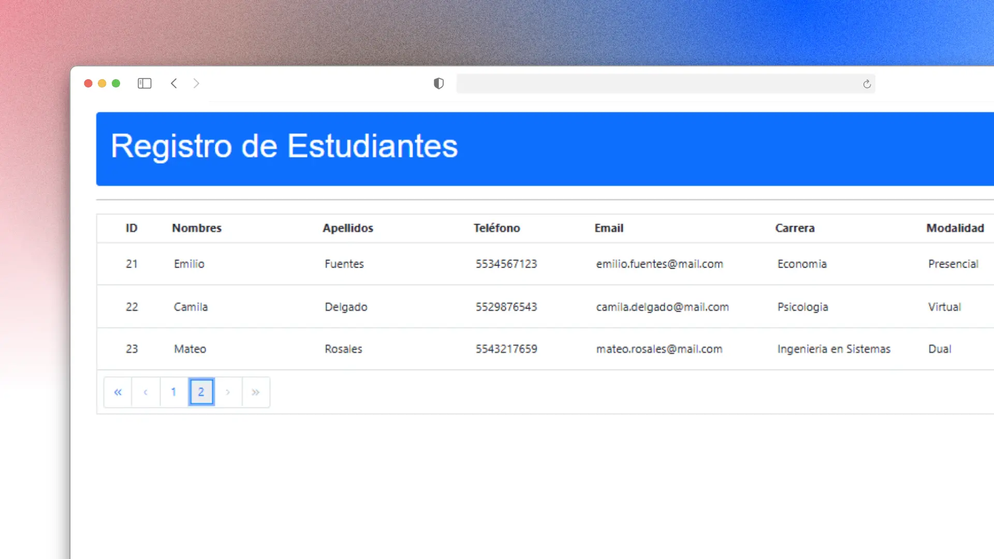Click the previous-page chevron in pagination
This screenshot has width=994, height=559.
(145, 392)
